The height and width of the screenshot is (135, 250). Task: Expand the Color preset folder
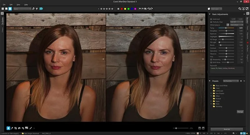pyautogui.click(x=211, y=88)
